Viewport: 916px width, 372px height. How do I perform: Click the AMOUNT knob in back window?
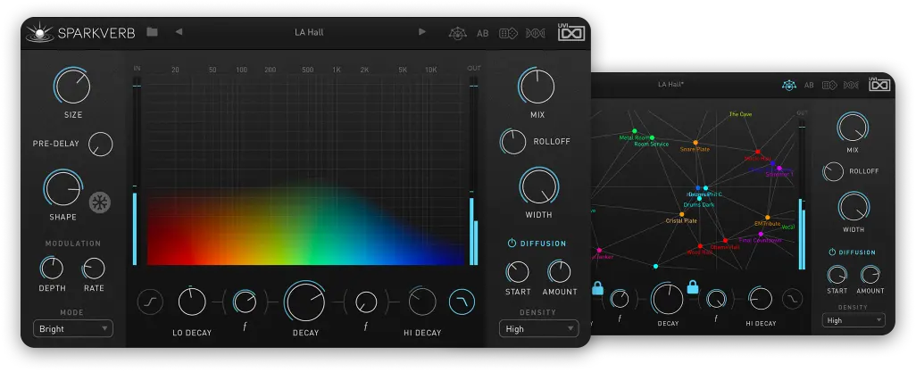870,275
